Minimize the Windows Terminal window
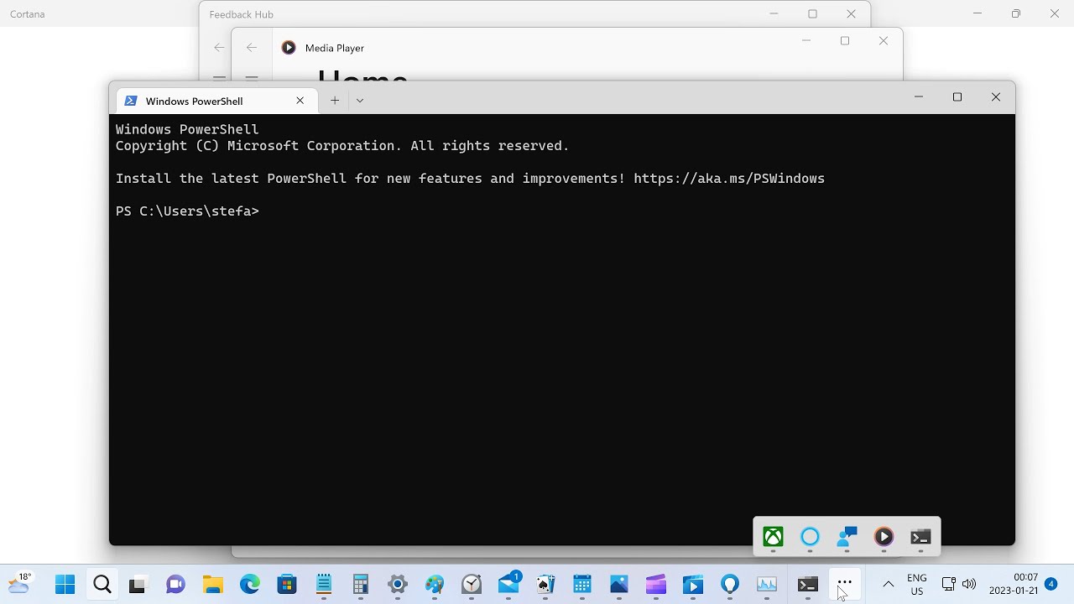 point(919,97)
